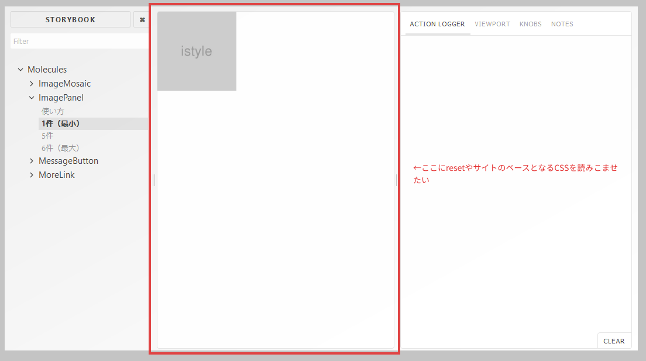Viewport: 646px width, 361px height.
Task: Select the ACTION LOGGER tab
Action: pyautogui.click(x=437, y=24)
